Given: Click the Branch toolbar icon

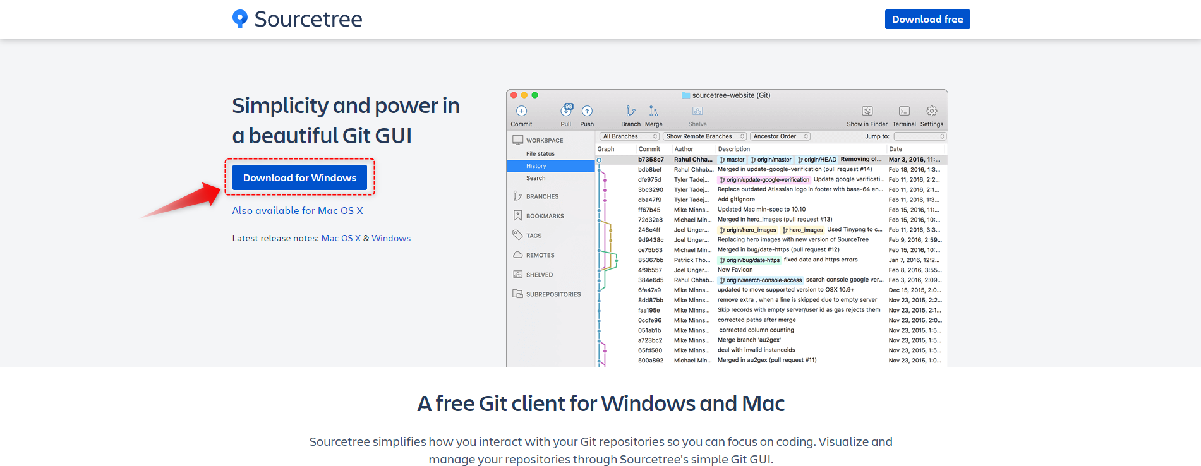Looking at the screenshot, I should tap(631, 111).
